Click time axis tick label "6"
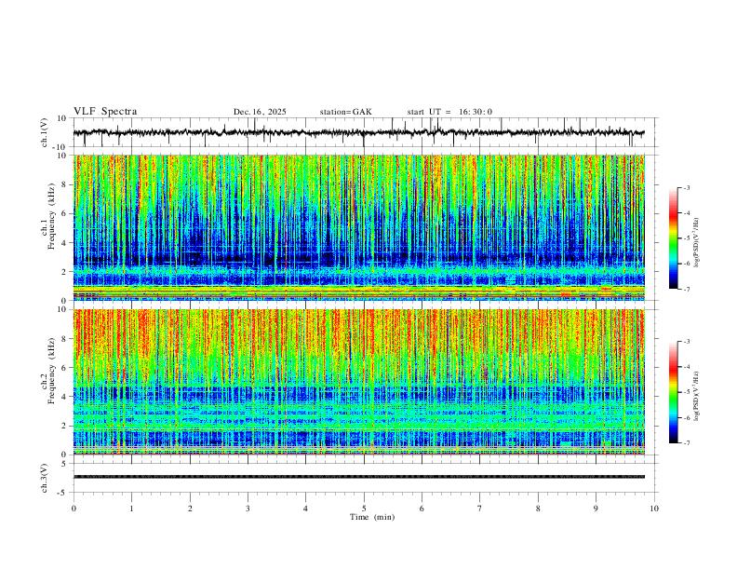The width and height of the screenshot is (737, 570). 422,509
